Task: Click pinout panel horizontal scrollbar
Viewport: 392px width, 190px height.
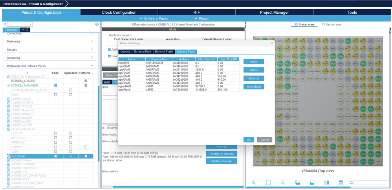Action: 298,187
